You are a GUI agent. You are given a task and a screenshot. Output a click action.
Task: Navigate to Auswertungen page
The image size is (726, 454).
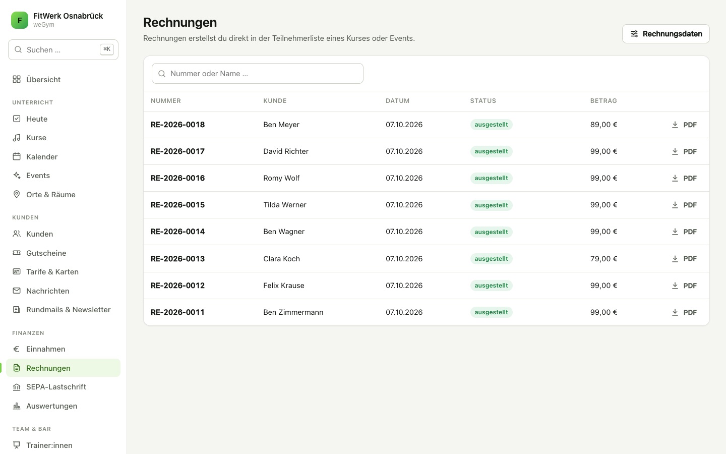[x=63, y=406]
